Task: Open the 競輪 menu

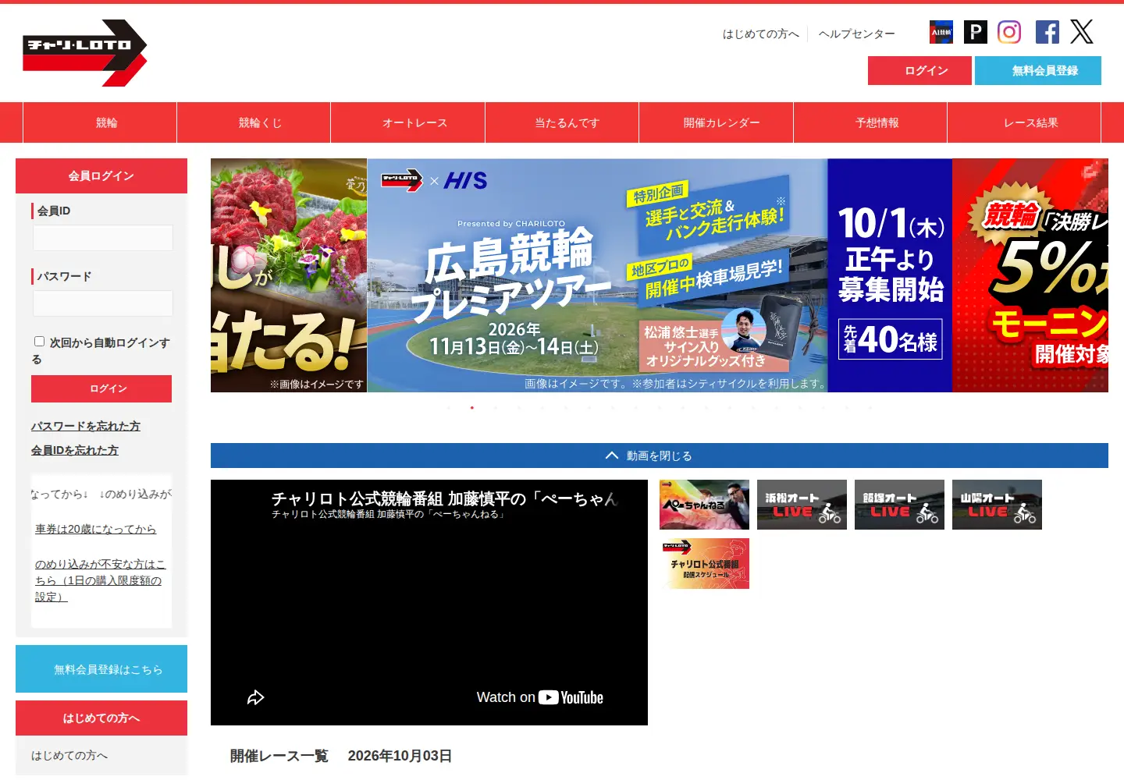Action: coord(100,122)
